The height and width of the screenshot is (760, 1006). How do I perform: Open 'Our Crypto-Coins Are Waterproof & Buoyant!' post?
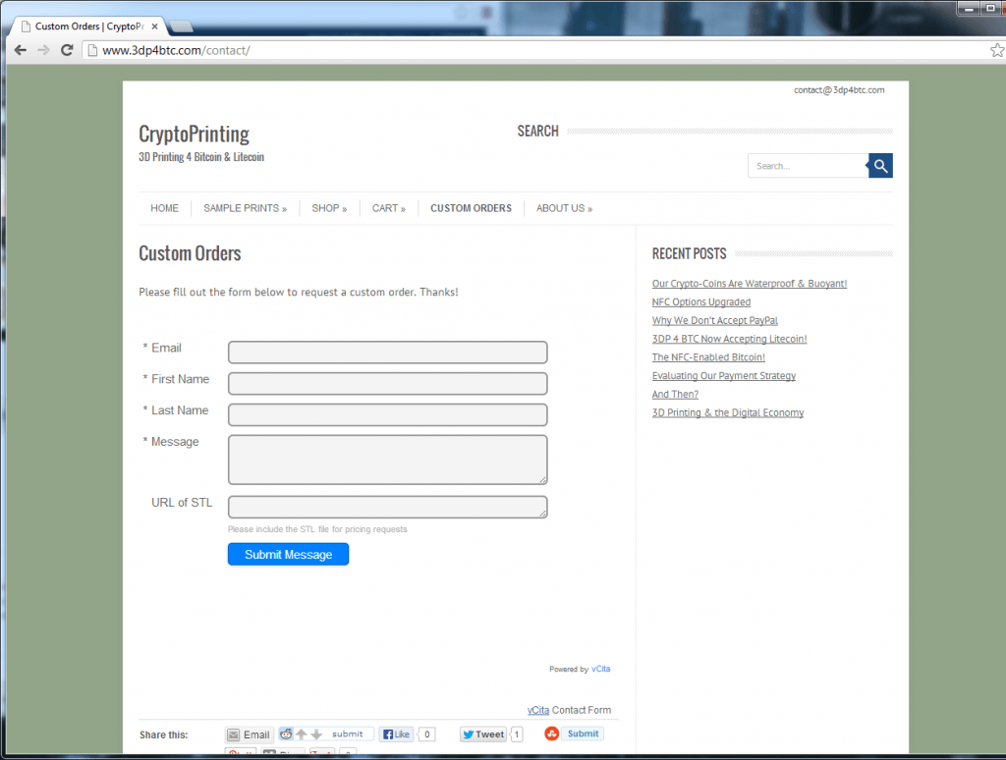click(x=750, y=284)
